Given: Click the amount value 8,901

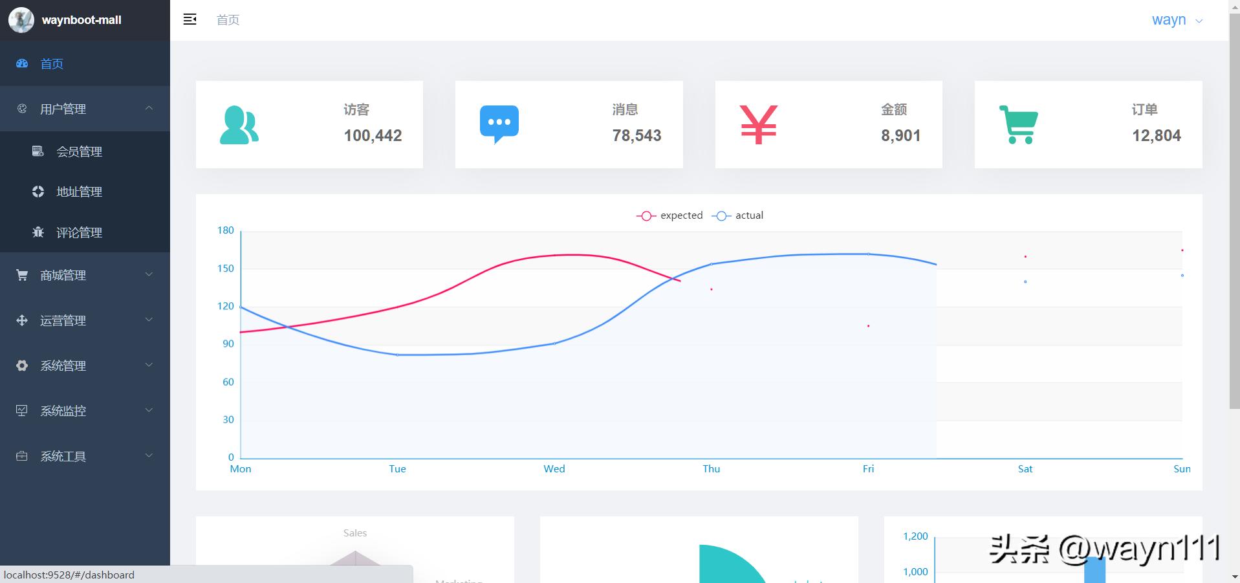Looking at the screenshot, I should (x=900, y=135).
